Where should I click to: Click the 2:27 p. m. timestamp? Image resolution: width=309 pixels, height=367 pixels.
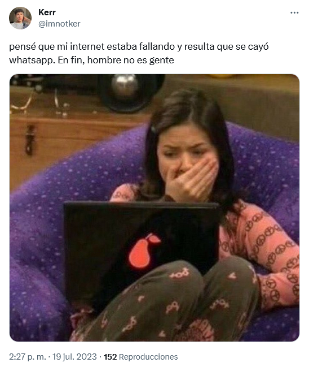click(28, 357)
